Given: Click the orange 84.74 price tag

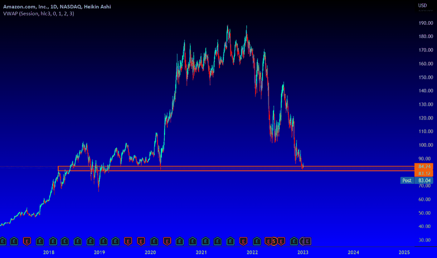Looking at the screenshot, I should pyautogui.click(x=424, y=167).
